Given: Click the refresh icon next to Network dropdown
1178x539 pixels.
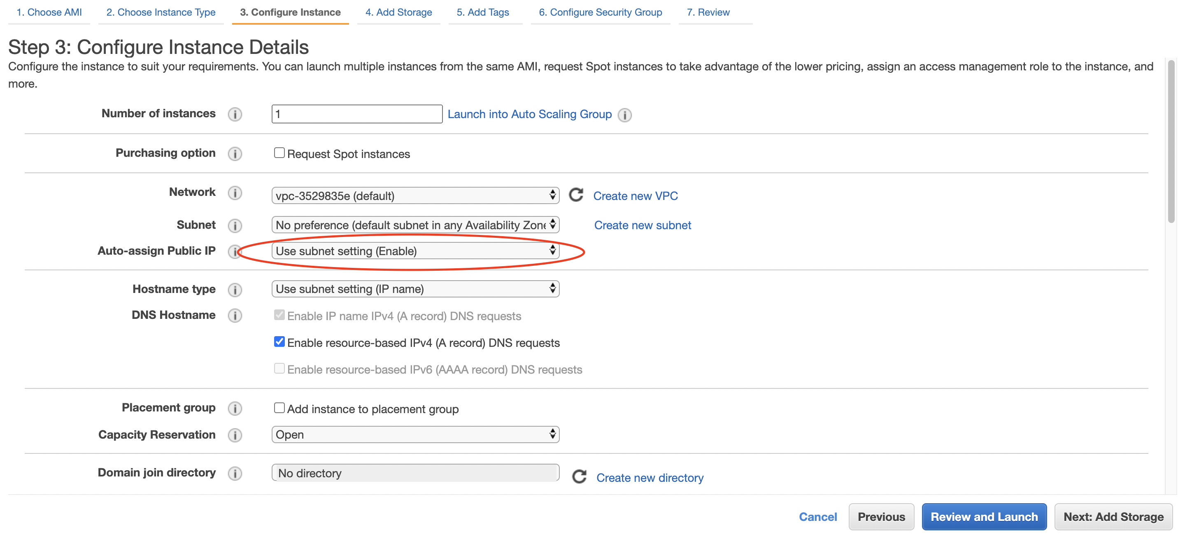Looking at the screenshot, I should coord(576,195).
